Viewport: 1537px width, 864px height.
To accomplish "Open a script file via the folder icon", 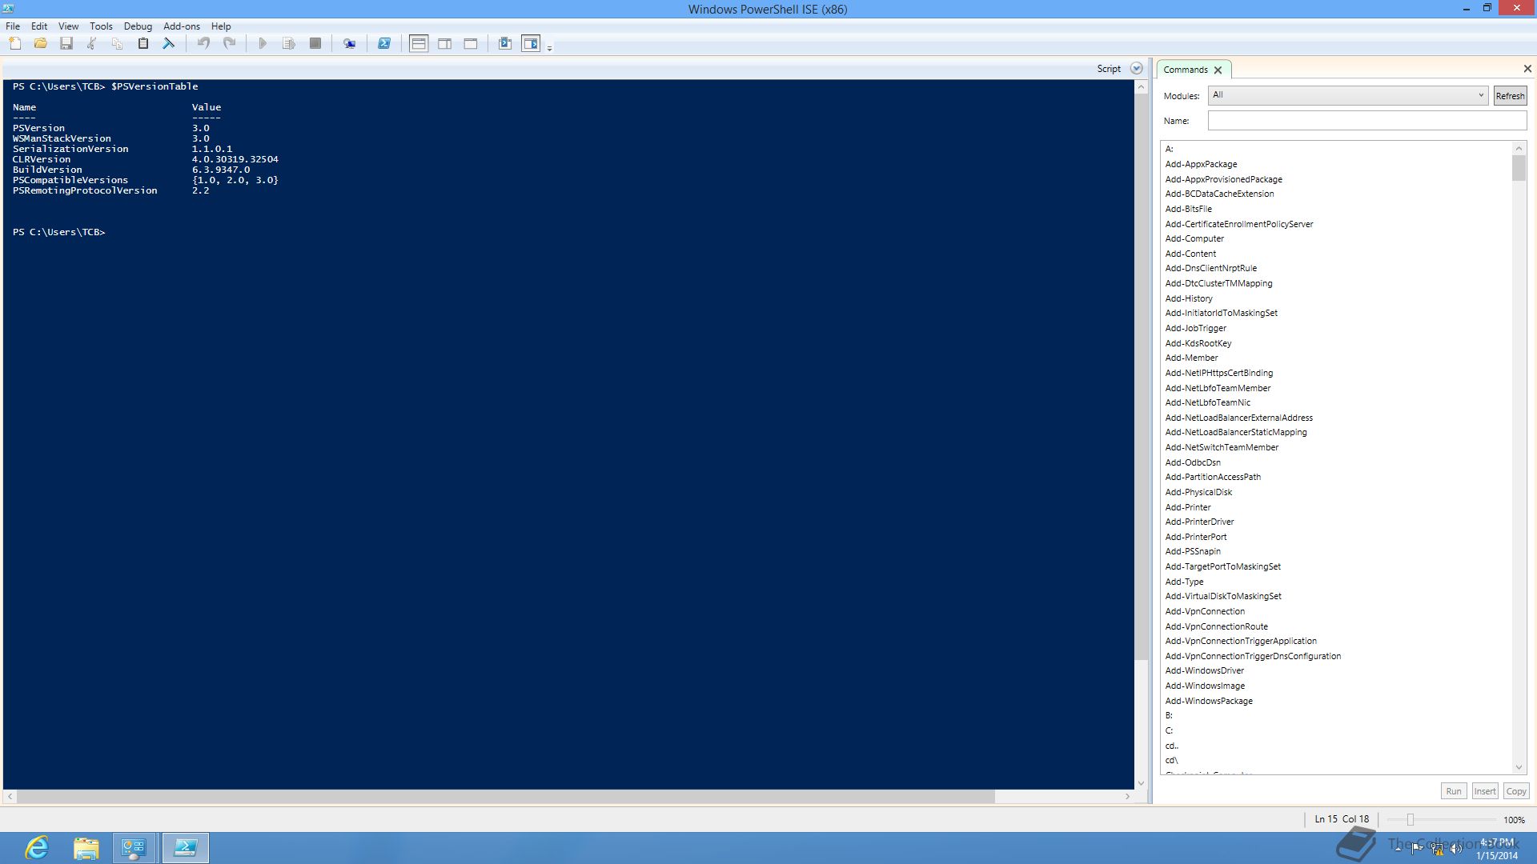I will coord(41,43).
